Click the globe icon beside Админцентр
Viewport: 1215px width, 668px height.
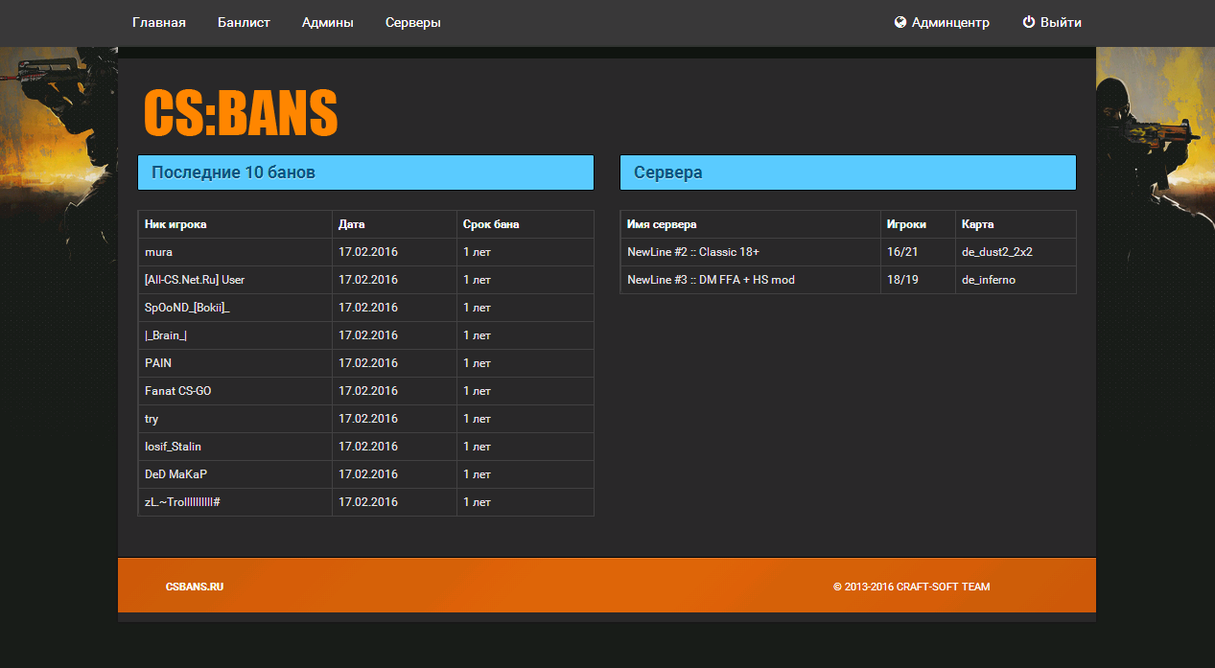pos(900,22)
